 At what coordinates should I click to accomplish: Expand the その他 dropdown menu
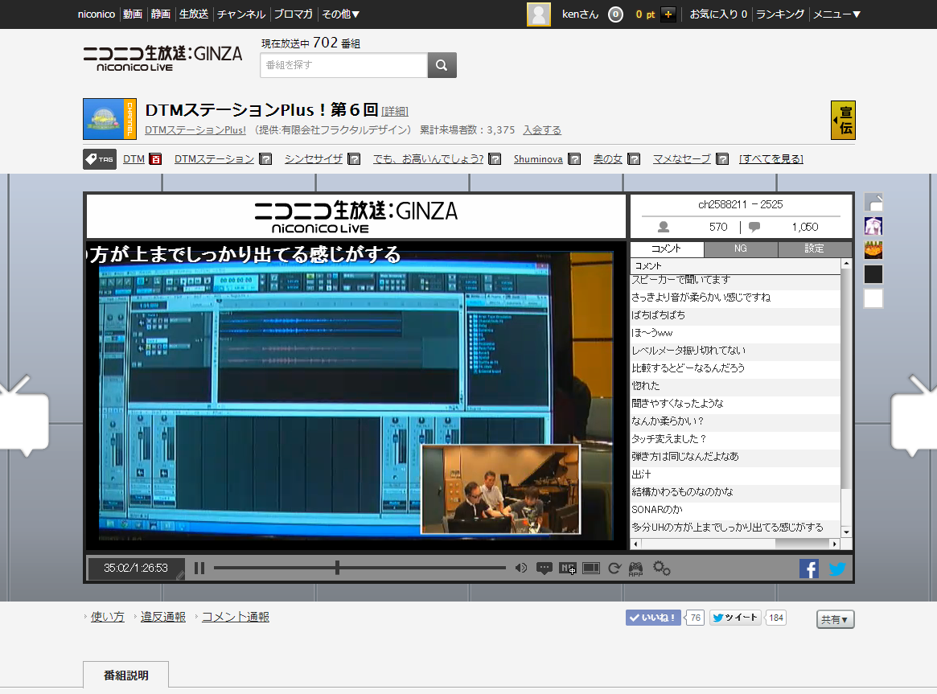point(341,14)
